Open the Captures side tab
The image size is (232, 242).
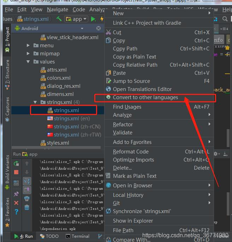pyautogui.click(x=7, y=109)
